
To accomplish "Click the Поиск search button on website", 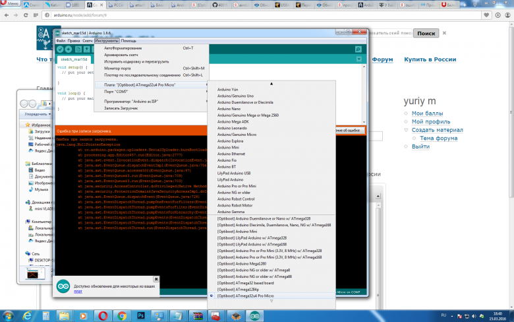I will (426, 33).
